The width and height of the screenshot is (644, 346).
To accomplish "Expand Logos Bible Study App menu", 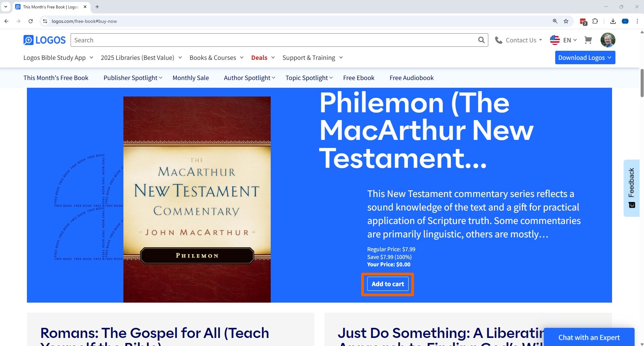I will click(58, 57).
